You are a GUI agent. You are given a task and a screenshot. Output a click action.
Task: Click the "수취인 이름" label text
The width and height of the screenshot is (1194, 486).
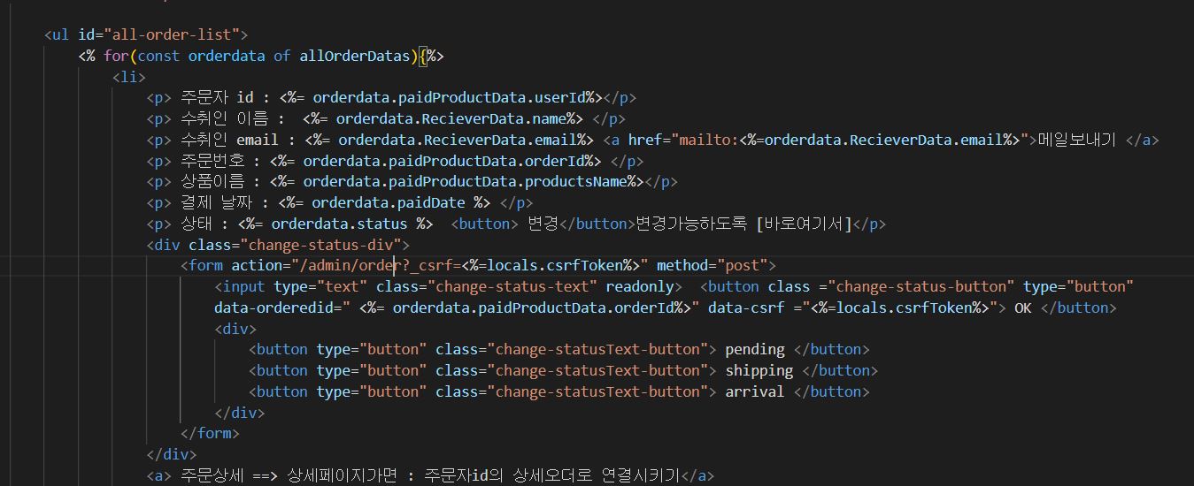pos(224,118)
